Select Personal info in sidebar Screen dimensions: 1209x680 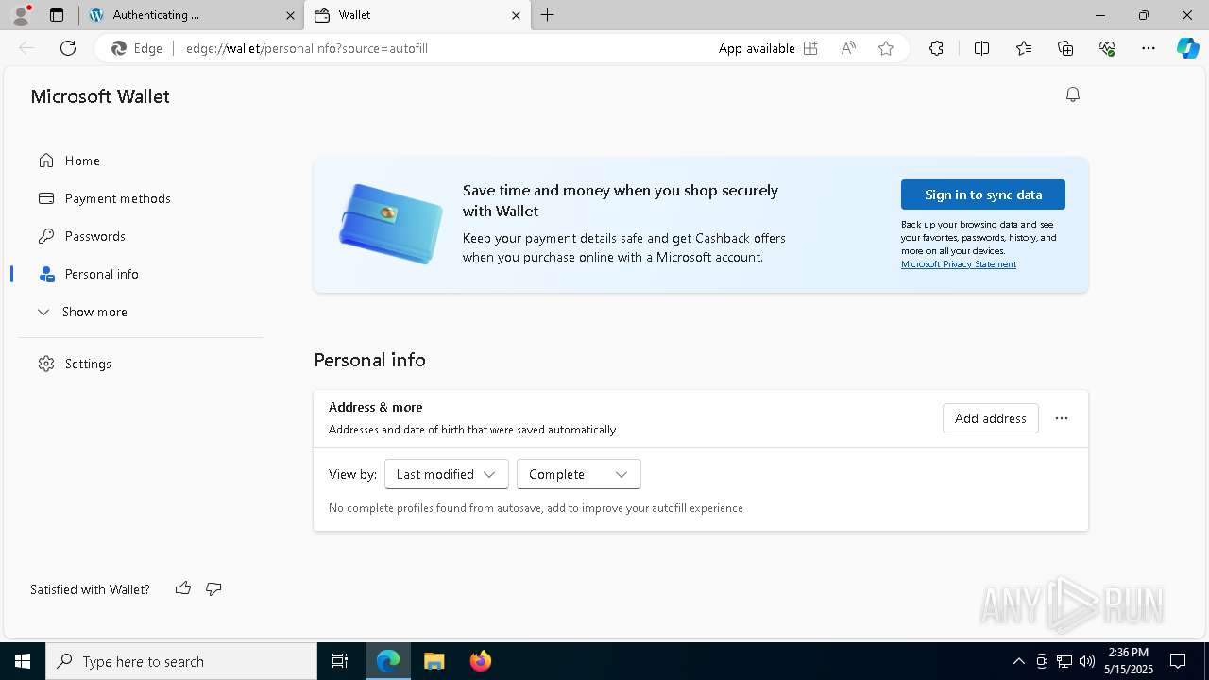(140, 274)
